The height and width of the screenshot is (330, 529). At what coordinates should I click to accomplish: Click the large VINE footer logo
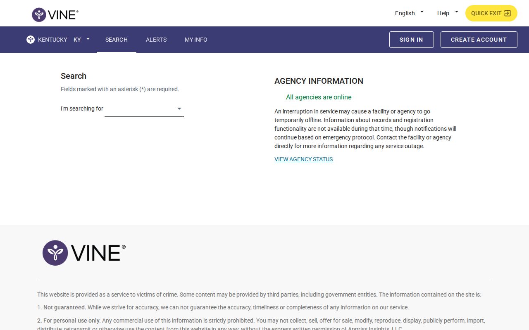[84, 253]
